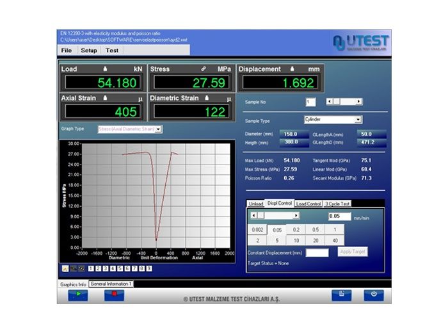The width and height of the screenshot is (448, 333).
Task: Toggle graph channel number 1
Action: click(x=92, y=269)
